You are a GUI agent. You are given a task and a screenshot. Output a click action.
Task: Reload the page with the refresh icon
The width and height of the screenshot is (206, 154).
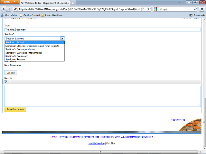pyautogui.click(x=149, y=9)
